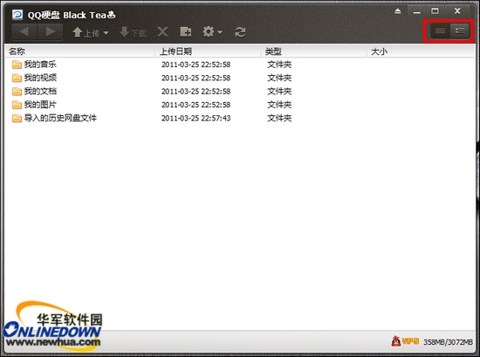Viewport: 480px width, 357px height.
Task: Click the back navigation arrow
Action: 24,31
